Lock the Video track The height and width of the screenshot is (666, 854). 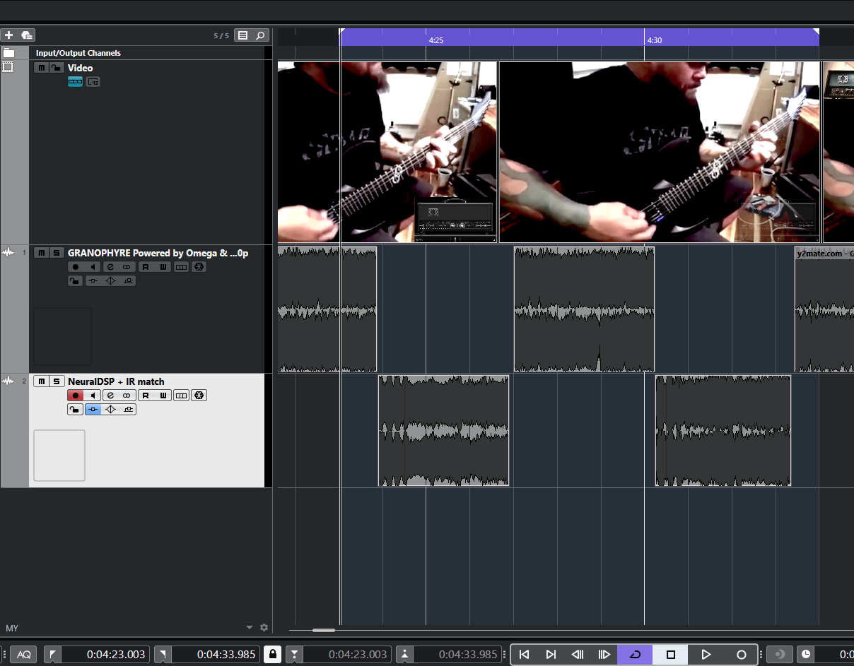tap(55, 68)
